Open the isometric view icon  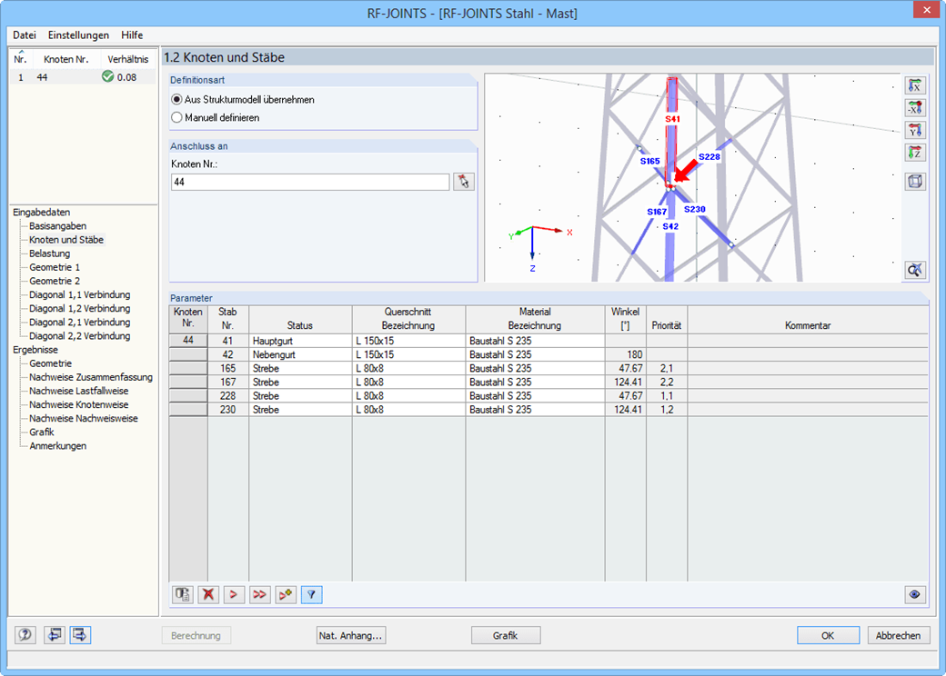(915, 183)
